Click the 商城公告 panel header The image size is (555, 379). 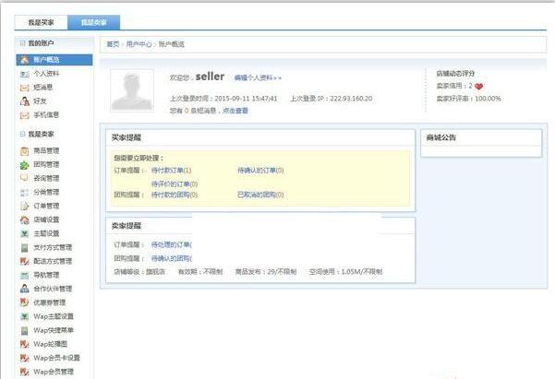point(441,137)
